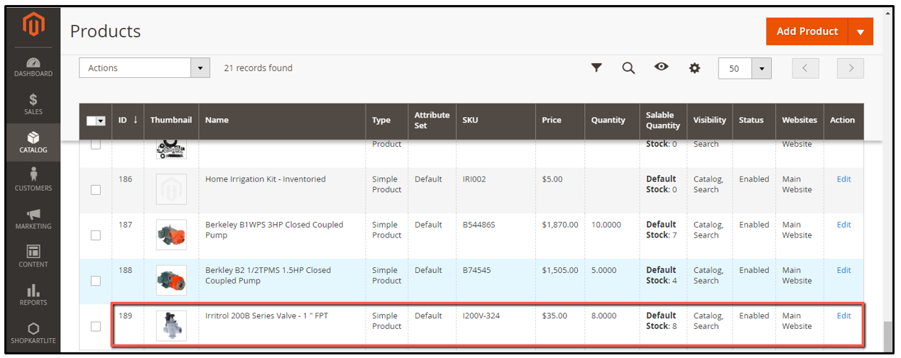
Task: Check the box for product 189
Action: (x=96, y=326)
